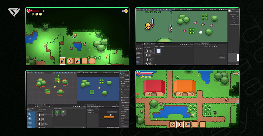
Task: Select orange state node in Animator graph
Action: 109,117
